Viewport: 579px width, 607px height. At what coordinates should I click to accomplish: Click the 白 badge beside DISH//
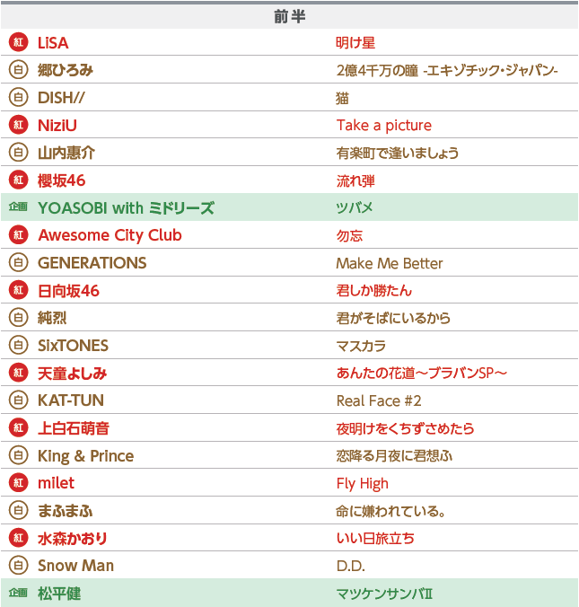click(18, 97)
